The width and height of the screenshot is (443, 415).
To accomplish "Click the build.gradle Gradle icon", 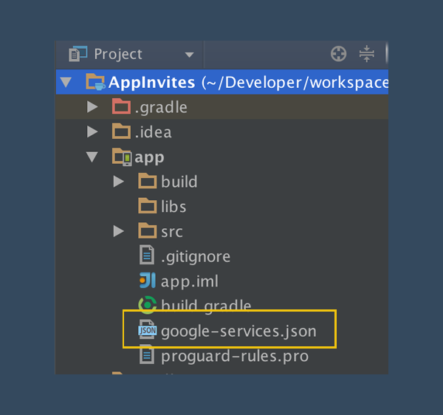I will click(x=147, y=305).
